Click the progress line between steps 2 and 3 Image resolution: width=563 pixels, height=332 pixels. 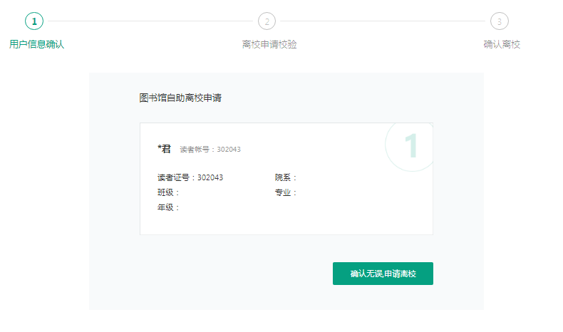pyautogui.click(x=383, y=21)
